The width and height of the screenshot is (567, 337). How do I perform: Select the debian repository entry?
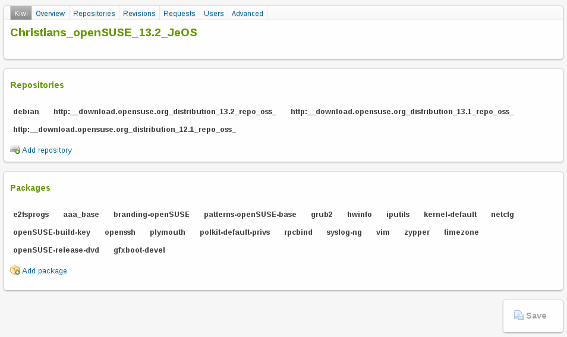click(26, 111)
